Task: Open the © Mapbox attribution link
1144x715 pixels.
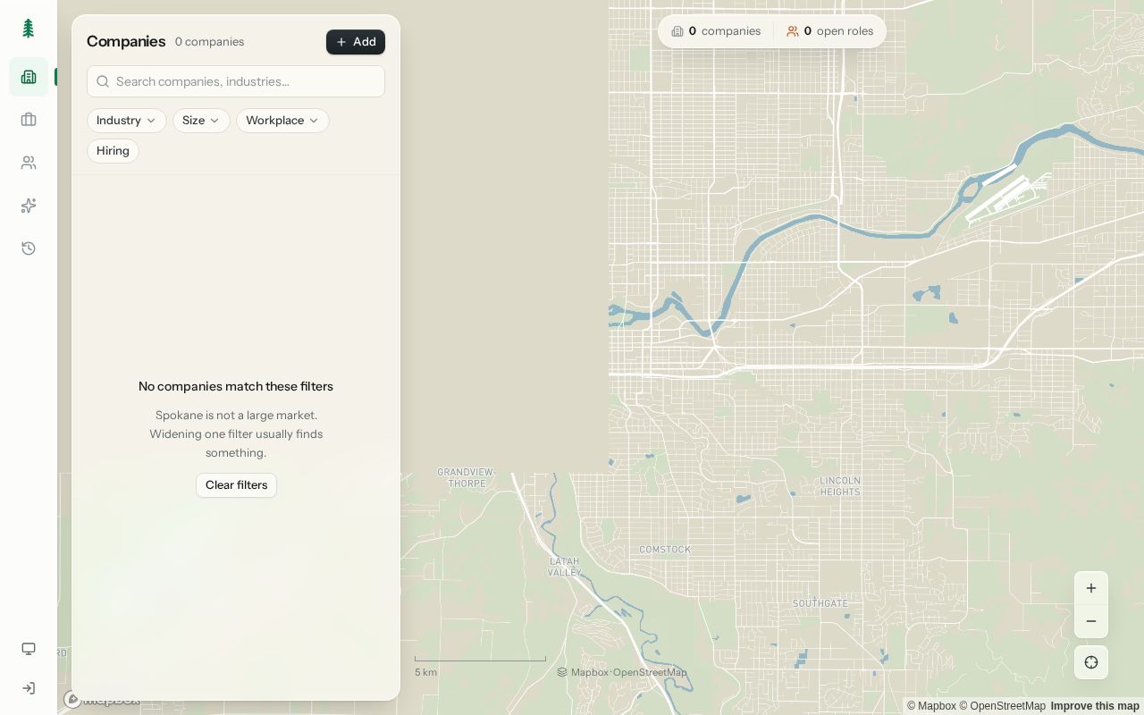Action: tap(931, 706)
